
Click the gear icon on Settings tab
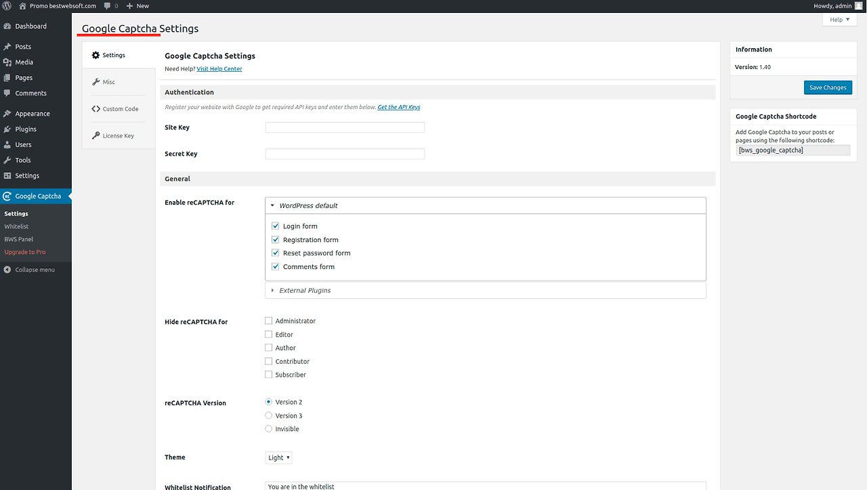(x=96, y=55)
